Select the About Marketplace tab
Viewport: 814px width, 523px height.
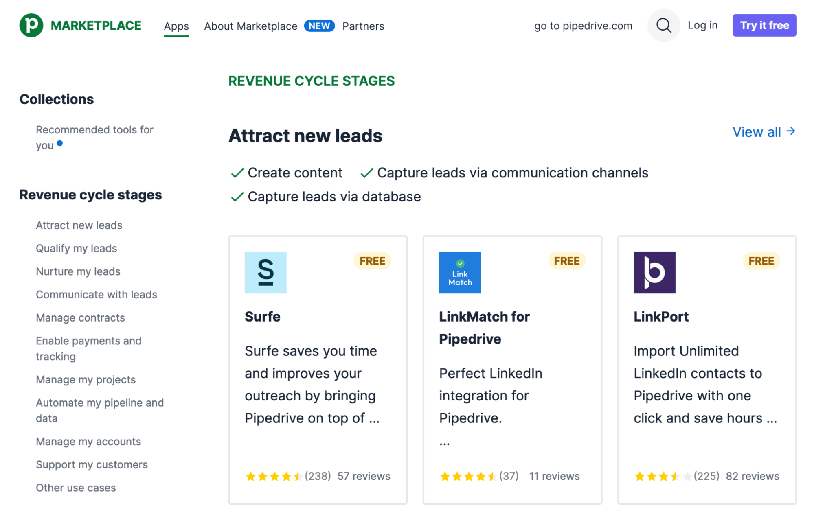(x=250, y=26)
